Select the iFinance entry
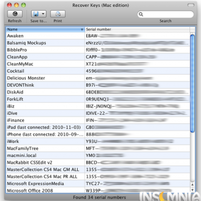The image size is (201, 201). pyautogui.click(x=98, y=121)
